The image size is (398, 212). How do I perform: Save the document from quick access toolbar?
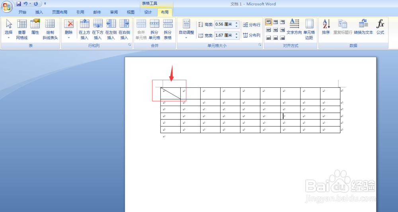pyautogui.click(x=19, y=4)
